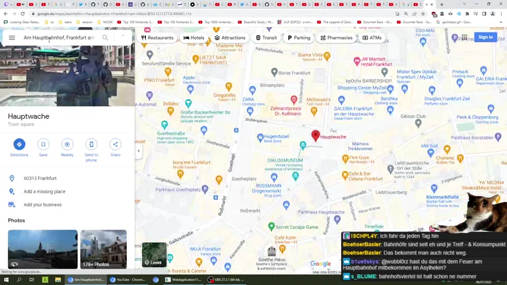This screenshot has height=285, width=507.
Task: Click the red Hauptwache map pin
Action: 316,135
